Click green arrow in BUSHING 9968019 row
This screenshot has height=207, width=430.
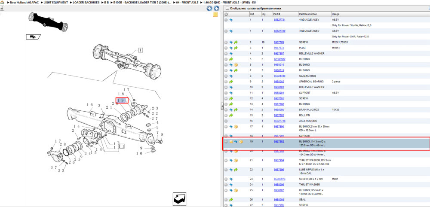[236, 70]
